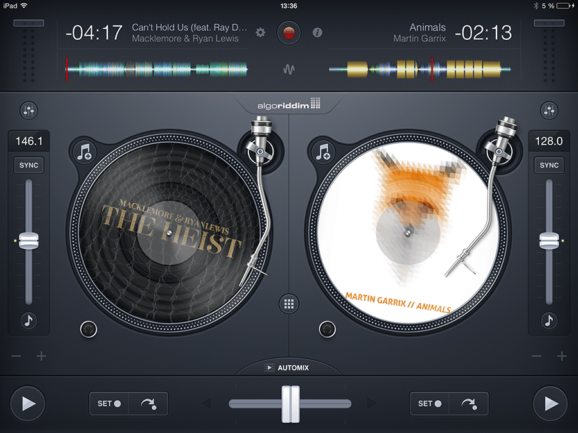Open the settings gear near track title
Viewport: 578px width, 433px height.
pos(261,33)
